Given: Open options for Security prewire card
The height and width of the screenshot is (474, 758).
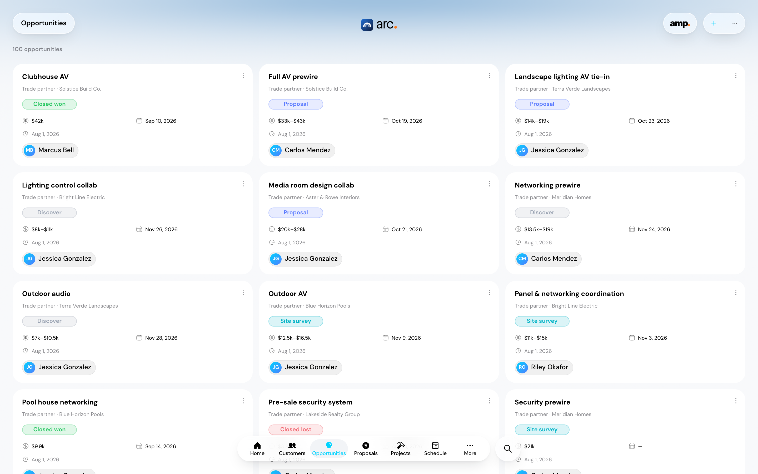Looking at the screenshot, I should pos(736,401).
